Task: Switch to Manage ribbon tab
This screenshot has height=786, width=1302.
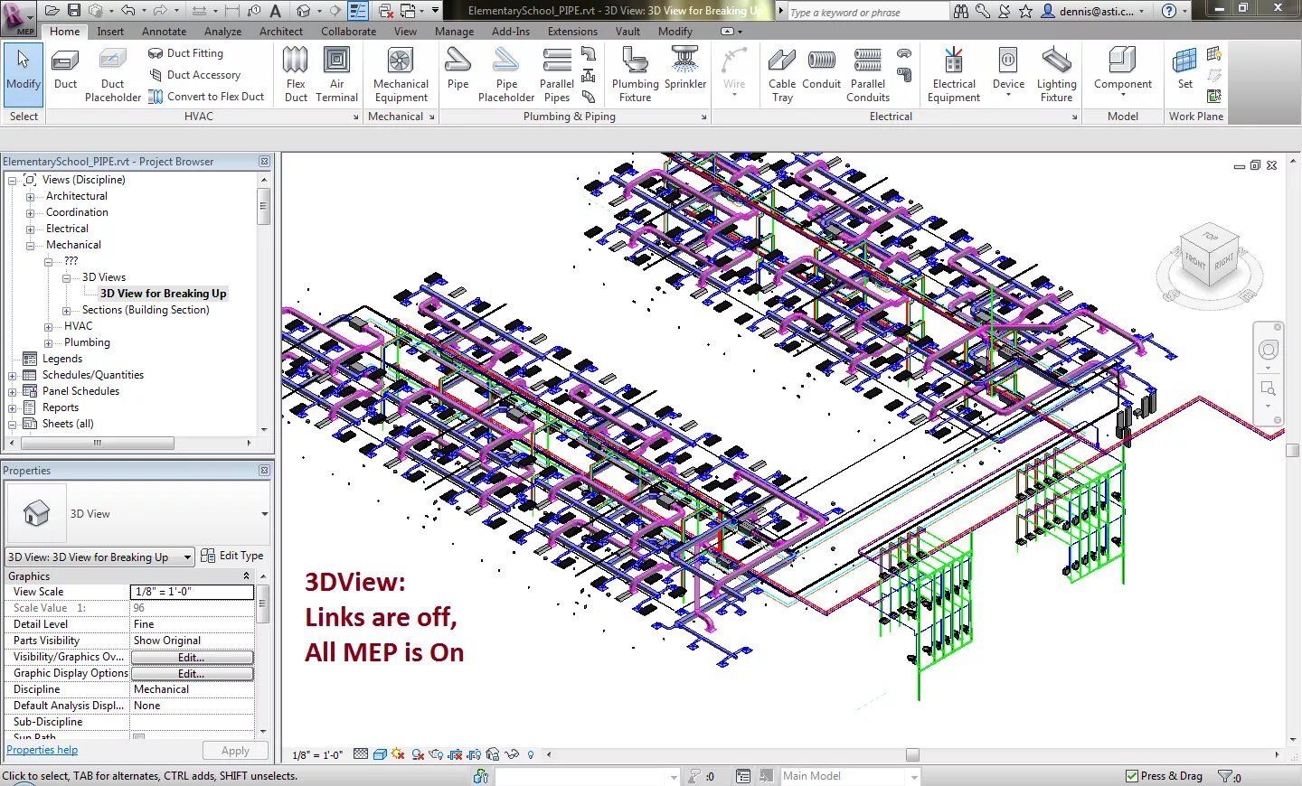Action: click(x=454, y=32)
